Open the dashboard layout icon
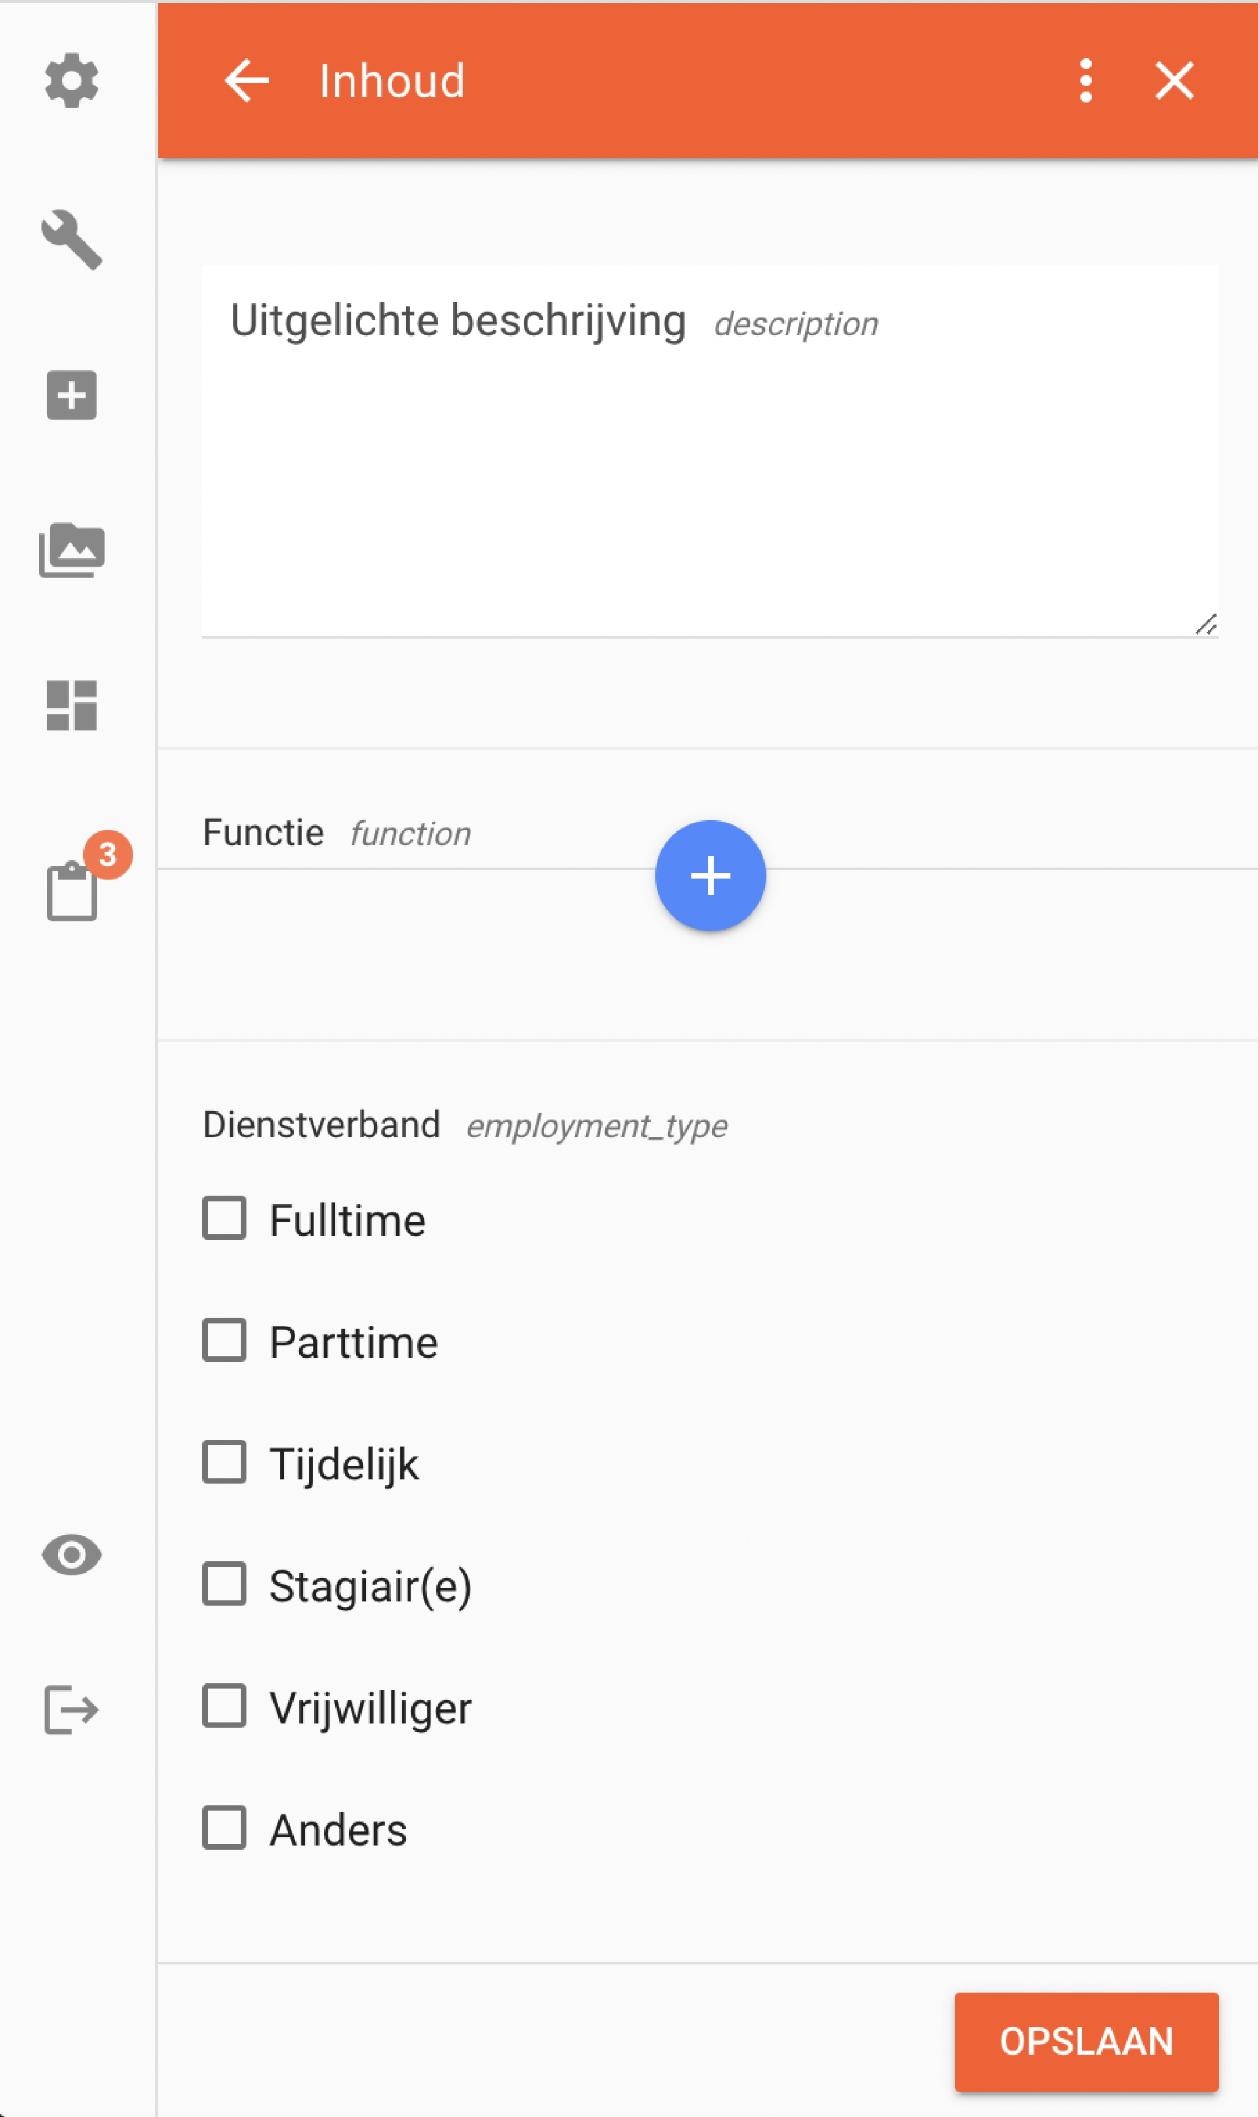 pos(71,705)
